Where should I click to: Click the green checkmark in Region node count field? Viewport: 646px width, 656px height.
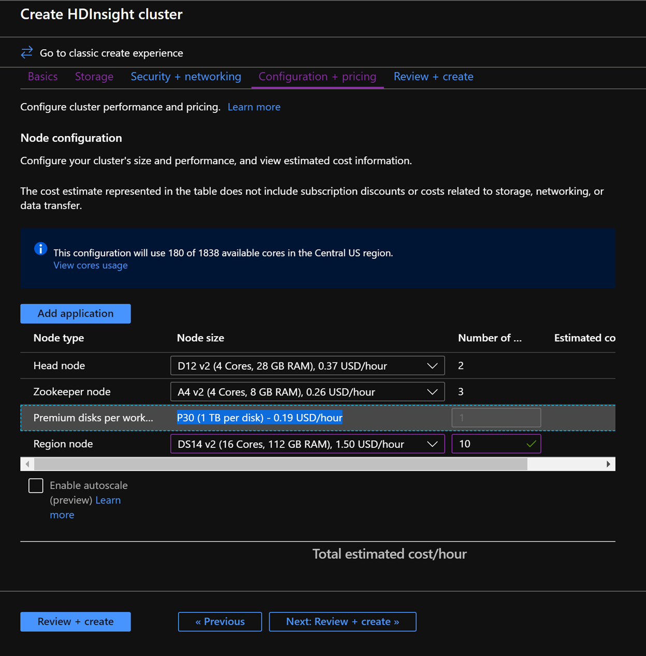click(531, 444)
